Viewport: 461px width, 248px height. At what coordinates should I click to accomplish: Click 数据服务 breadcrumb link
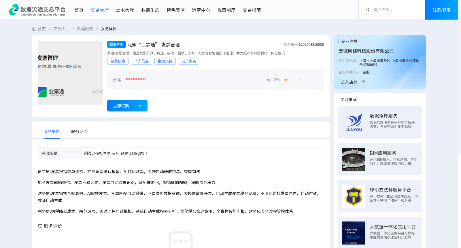[85, 29]
